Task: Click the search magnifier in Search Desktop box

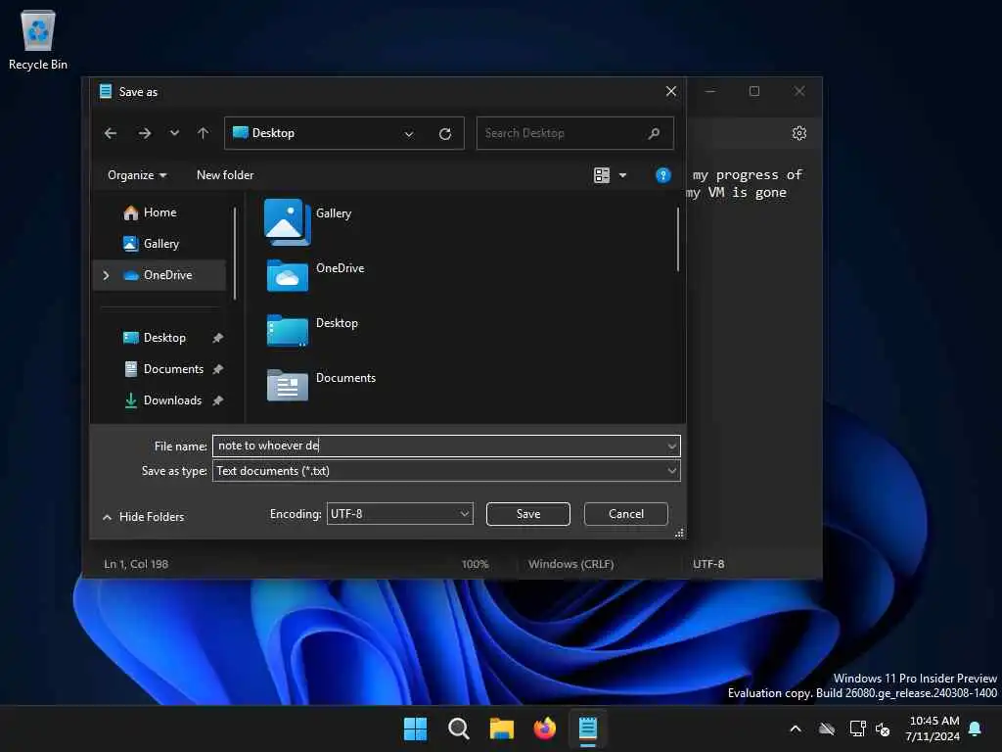Action: click(x=654, y=133)
